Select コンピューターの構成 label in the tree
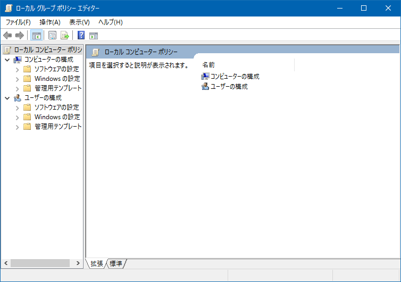This screenshot has height=282, width=401. tap(49, 60)
